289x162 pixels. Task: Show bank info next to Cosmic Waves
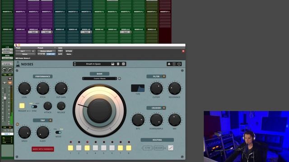120,79
